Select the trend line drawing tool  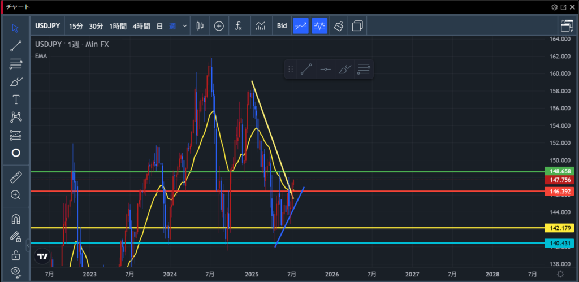coord(15,46)
